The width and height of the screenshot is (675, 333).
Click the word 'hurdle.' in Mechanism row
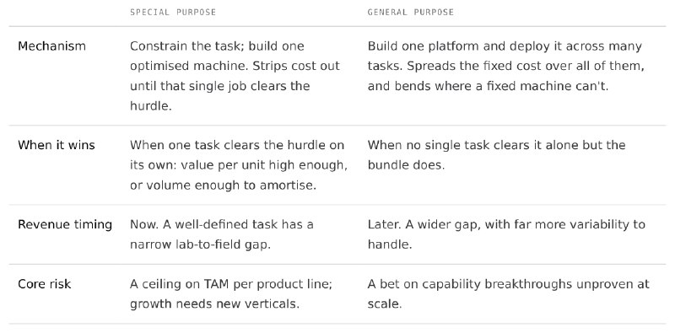click(151, 106)
